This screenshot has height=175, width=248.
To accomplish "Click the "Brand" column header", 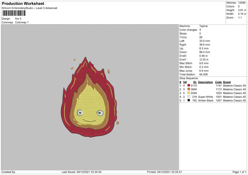I will pyautogui.click(x=227, y=82).
